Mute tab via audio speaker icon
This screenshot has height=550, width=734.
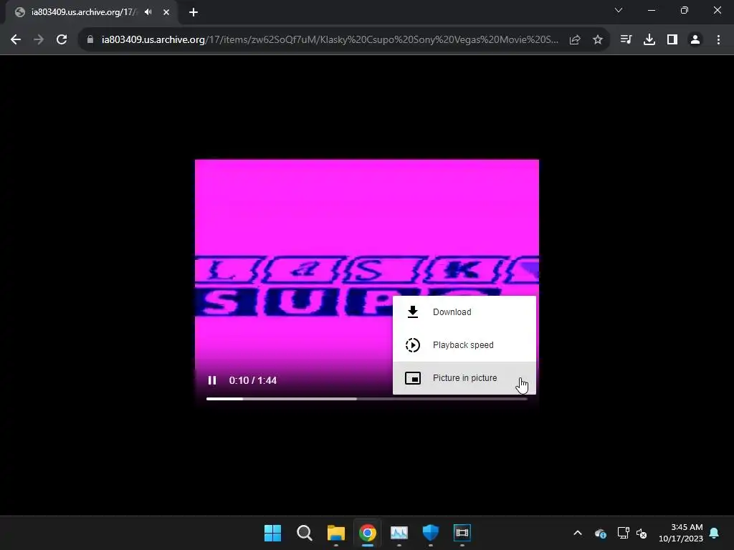tap(148, 12)
